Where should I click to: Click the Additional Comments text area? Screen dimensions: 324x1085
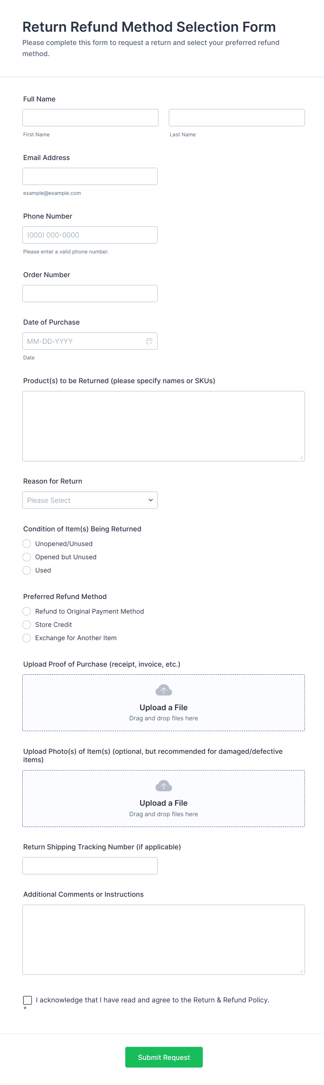163,939
